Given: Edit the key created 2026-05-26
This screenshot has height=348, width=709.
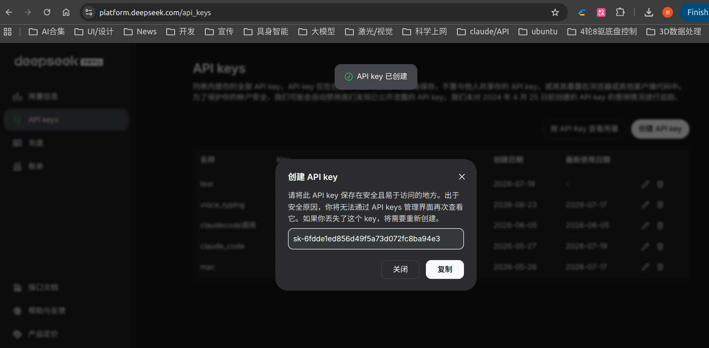Looking at the screenshot, I should click(x=645, y=267).
